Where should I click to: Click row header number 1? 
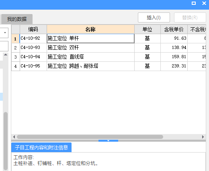click(x=16, y=39)
